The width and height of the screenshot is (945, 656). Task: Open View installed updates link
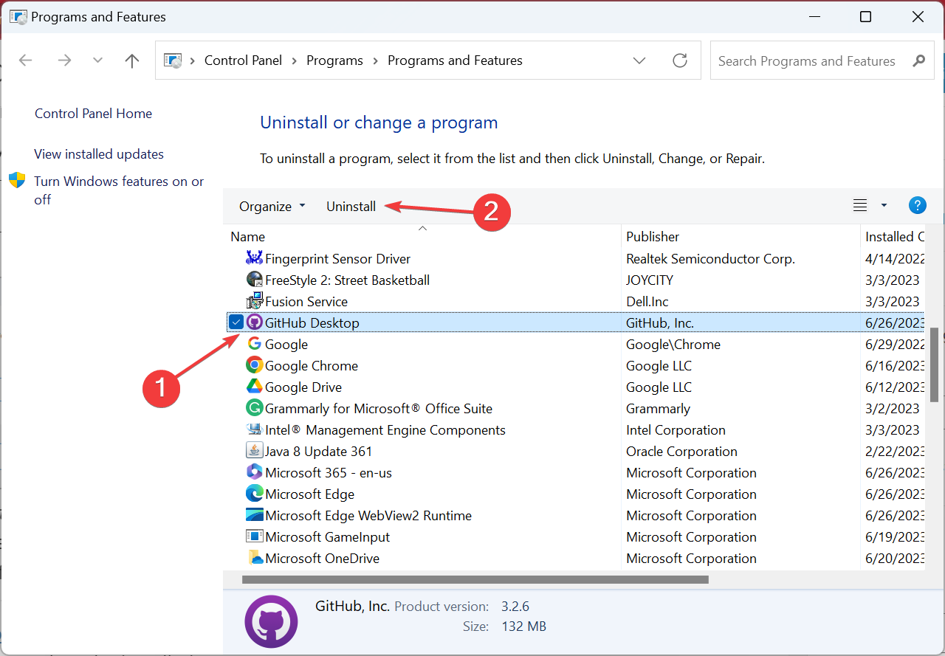click(99, 154)
